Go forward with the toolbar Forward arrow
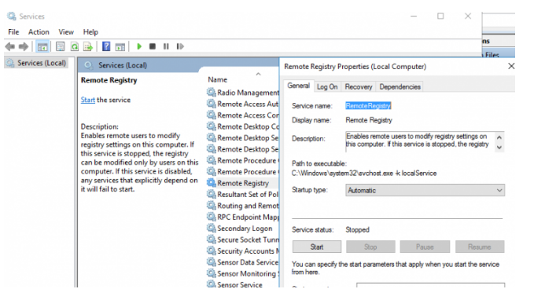 (x=24, y=46)
